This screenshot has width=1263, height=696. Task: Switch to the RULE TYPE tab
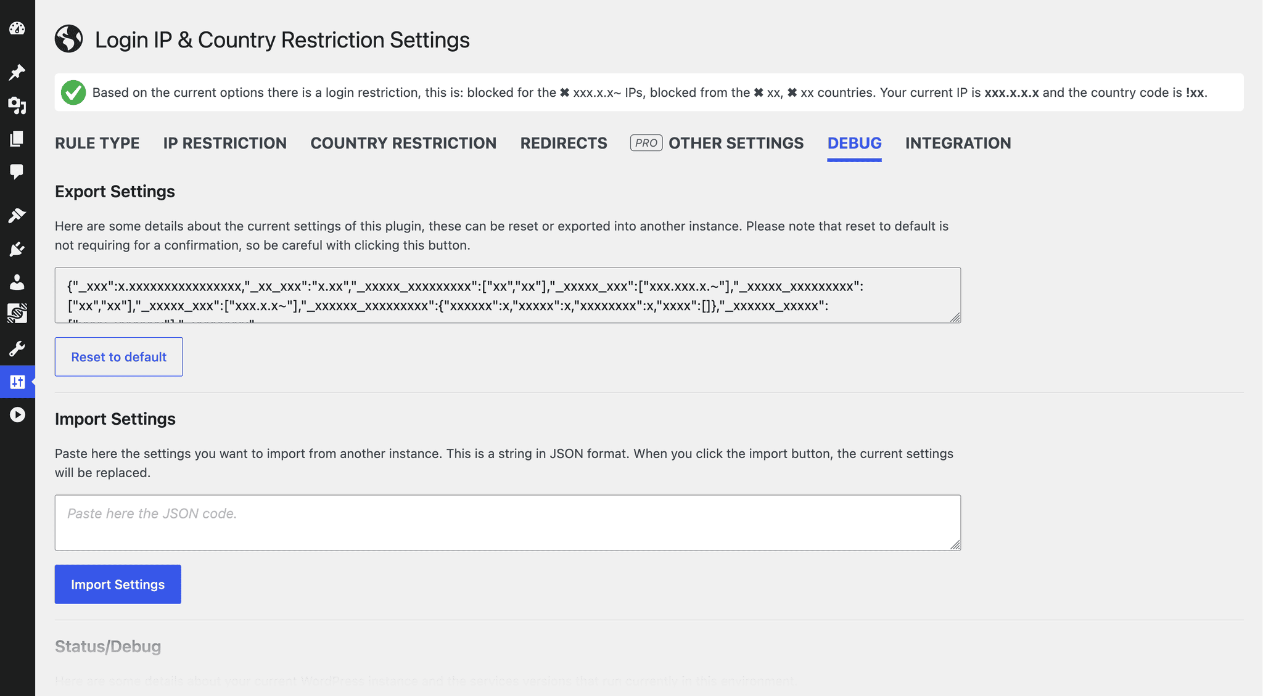pyautogui.click(x=97, y=143)
